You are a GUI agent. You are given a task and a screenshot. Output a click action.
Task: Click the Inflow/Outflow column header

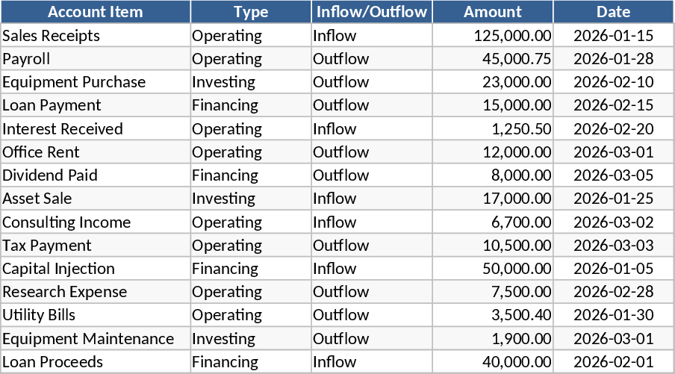click(x=371, y=12)
